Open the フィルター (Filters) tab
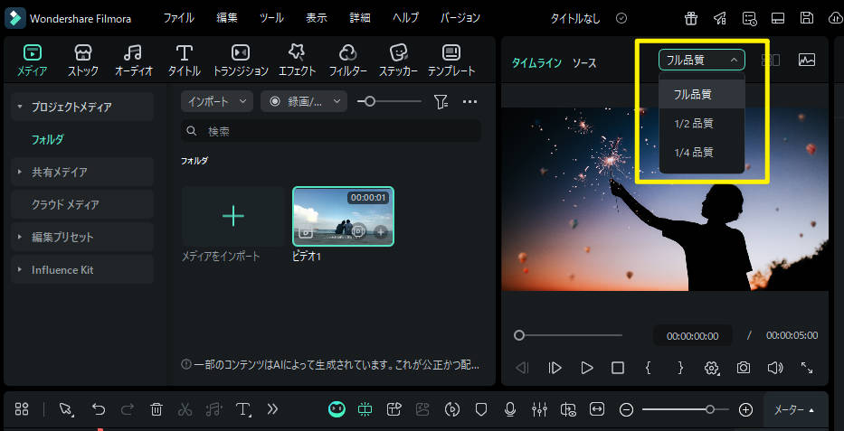 (x=347, y=61)
